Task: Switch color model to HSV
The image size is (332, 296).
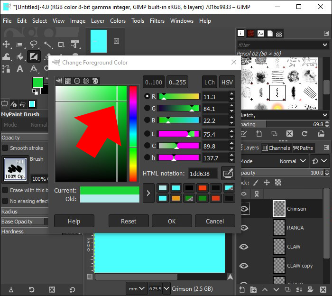Action: pos(228,82)
